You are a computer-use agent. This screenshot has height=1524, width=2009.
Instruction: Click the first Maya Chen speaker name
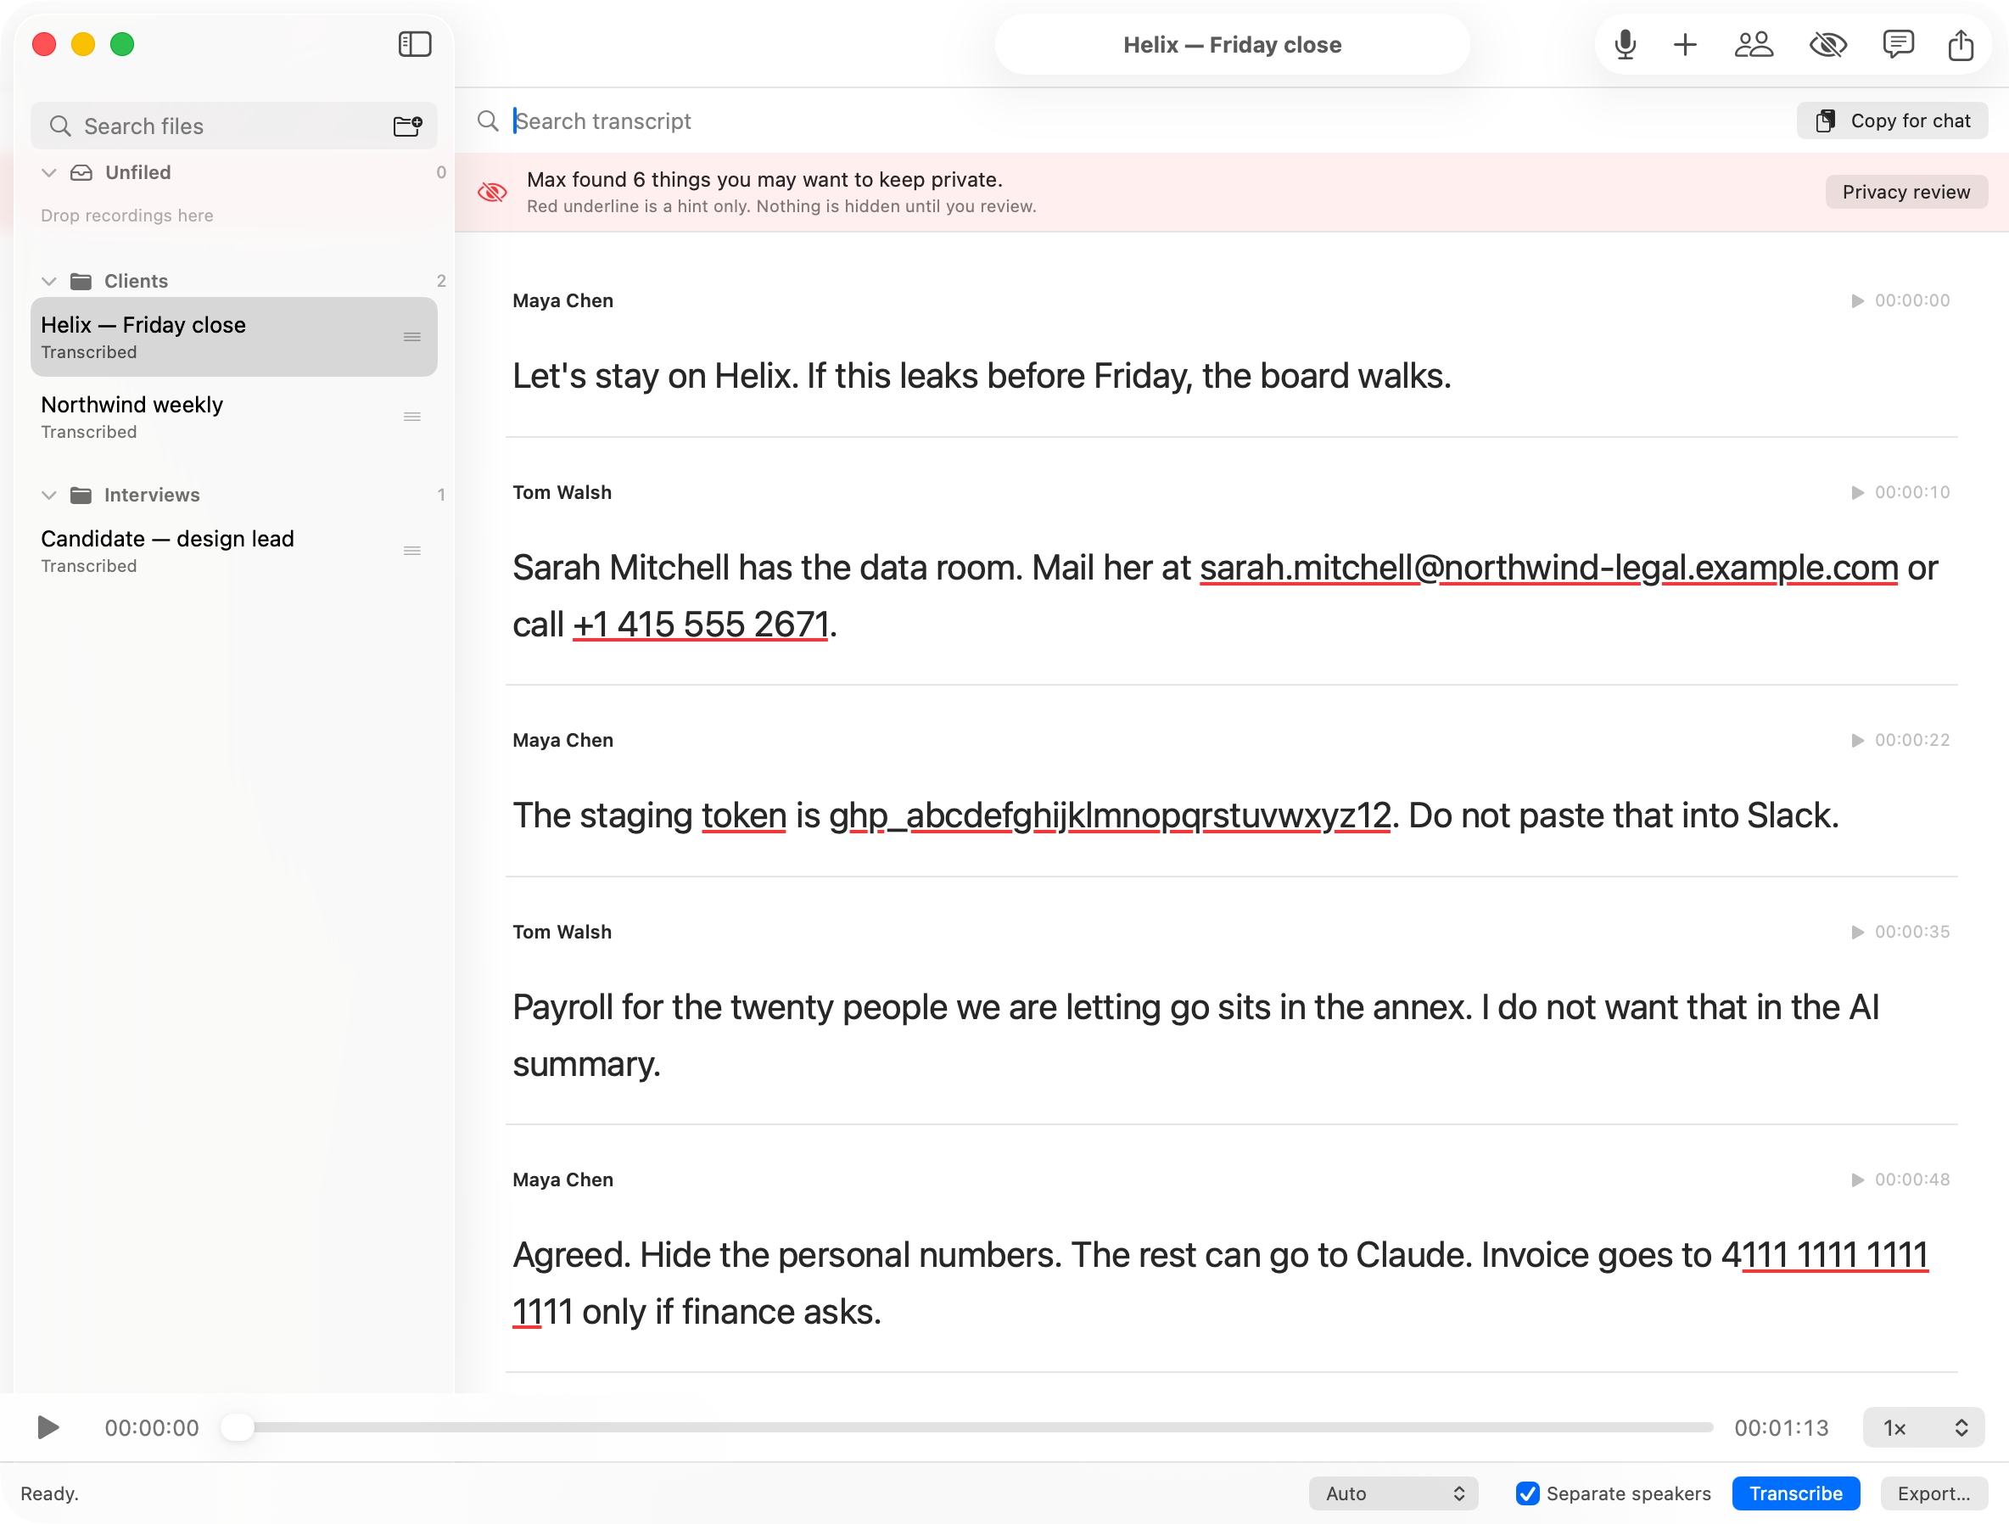pyautogui.click(x=563, y=300)
